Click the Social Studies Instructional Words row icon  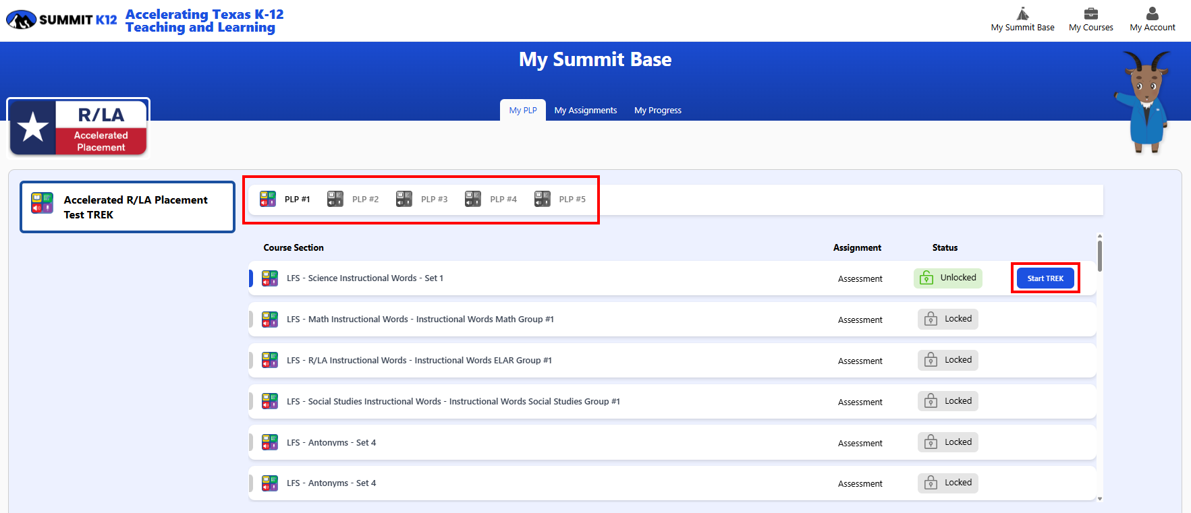[x=270, y=401]
